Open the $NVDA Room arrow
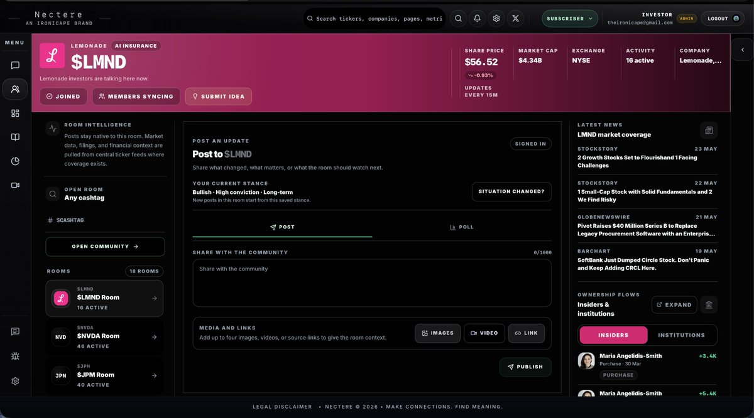 (x=155, y=337)
